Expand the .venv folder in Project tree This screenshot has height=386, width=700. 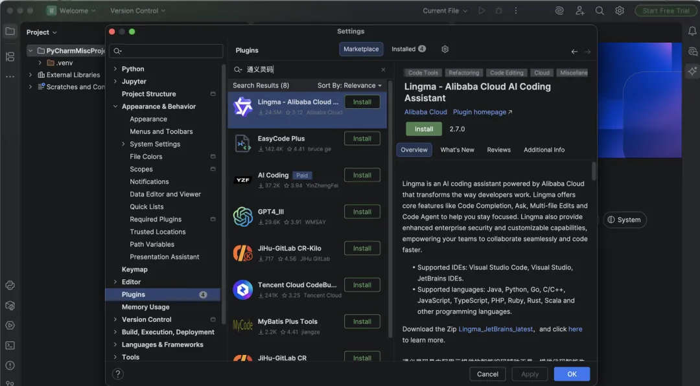pyautogui.click(x=40, y=63)
